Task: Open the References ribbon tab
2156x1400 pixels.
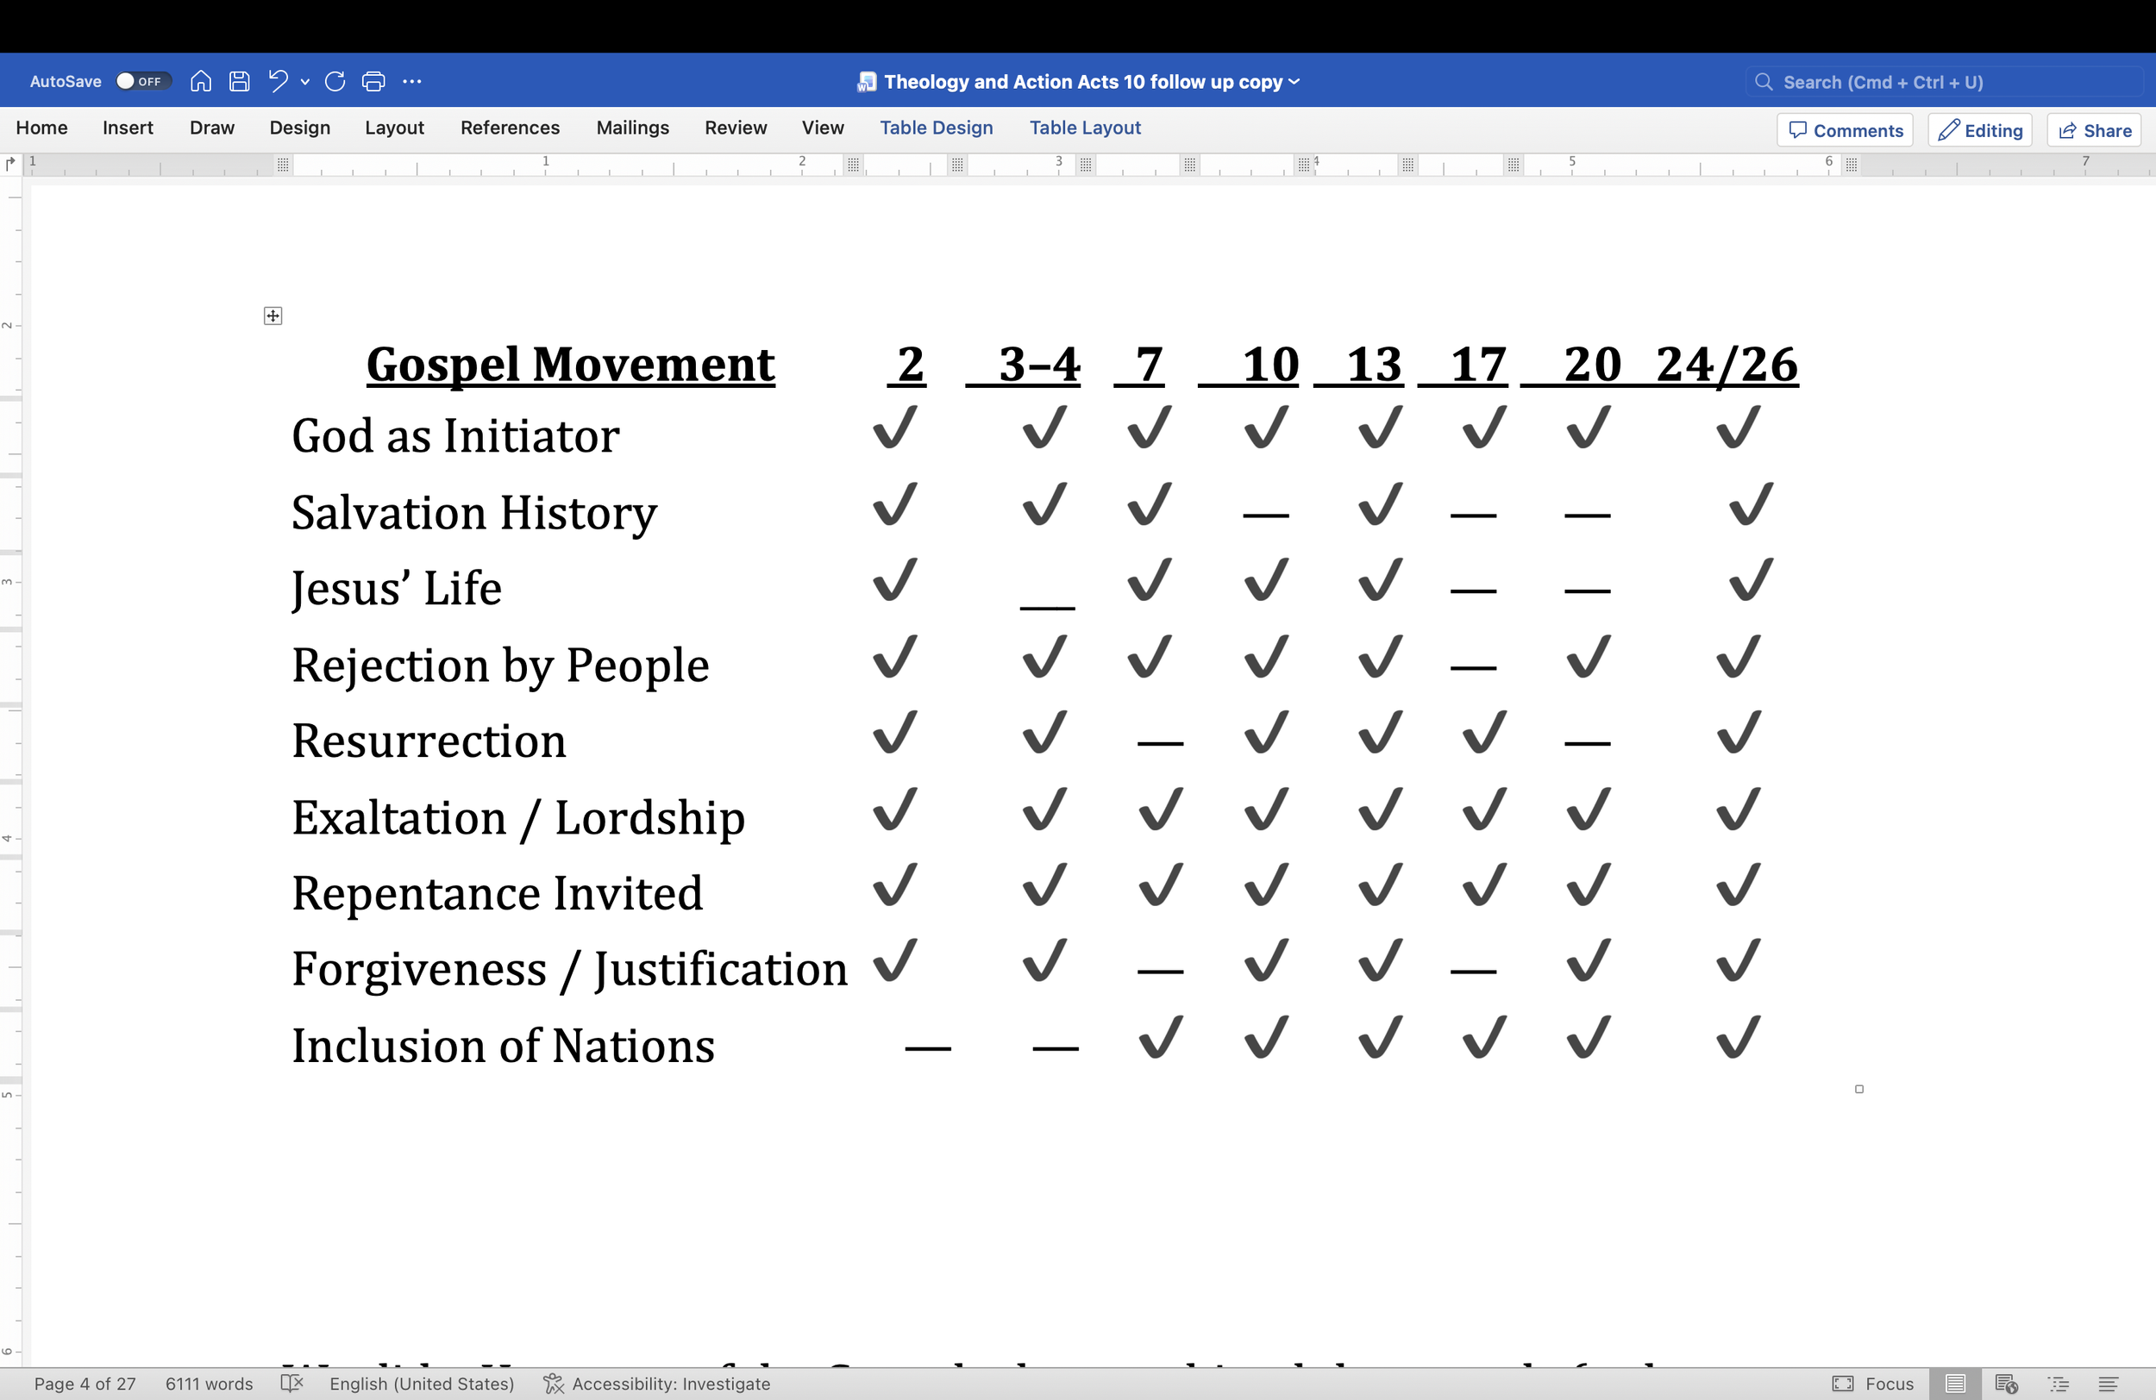Action: (x=509, y=128)
